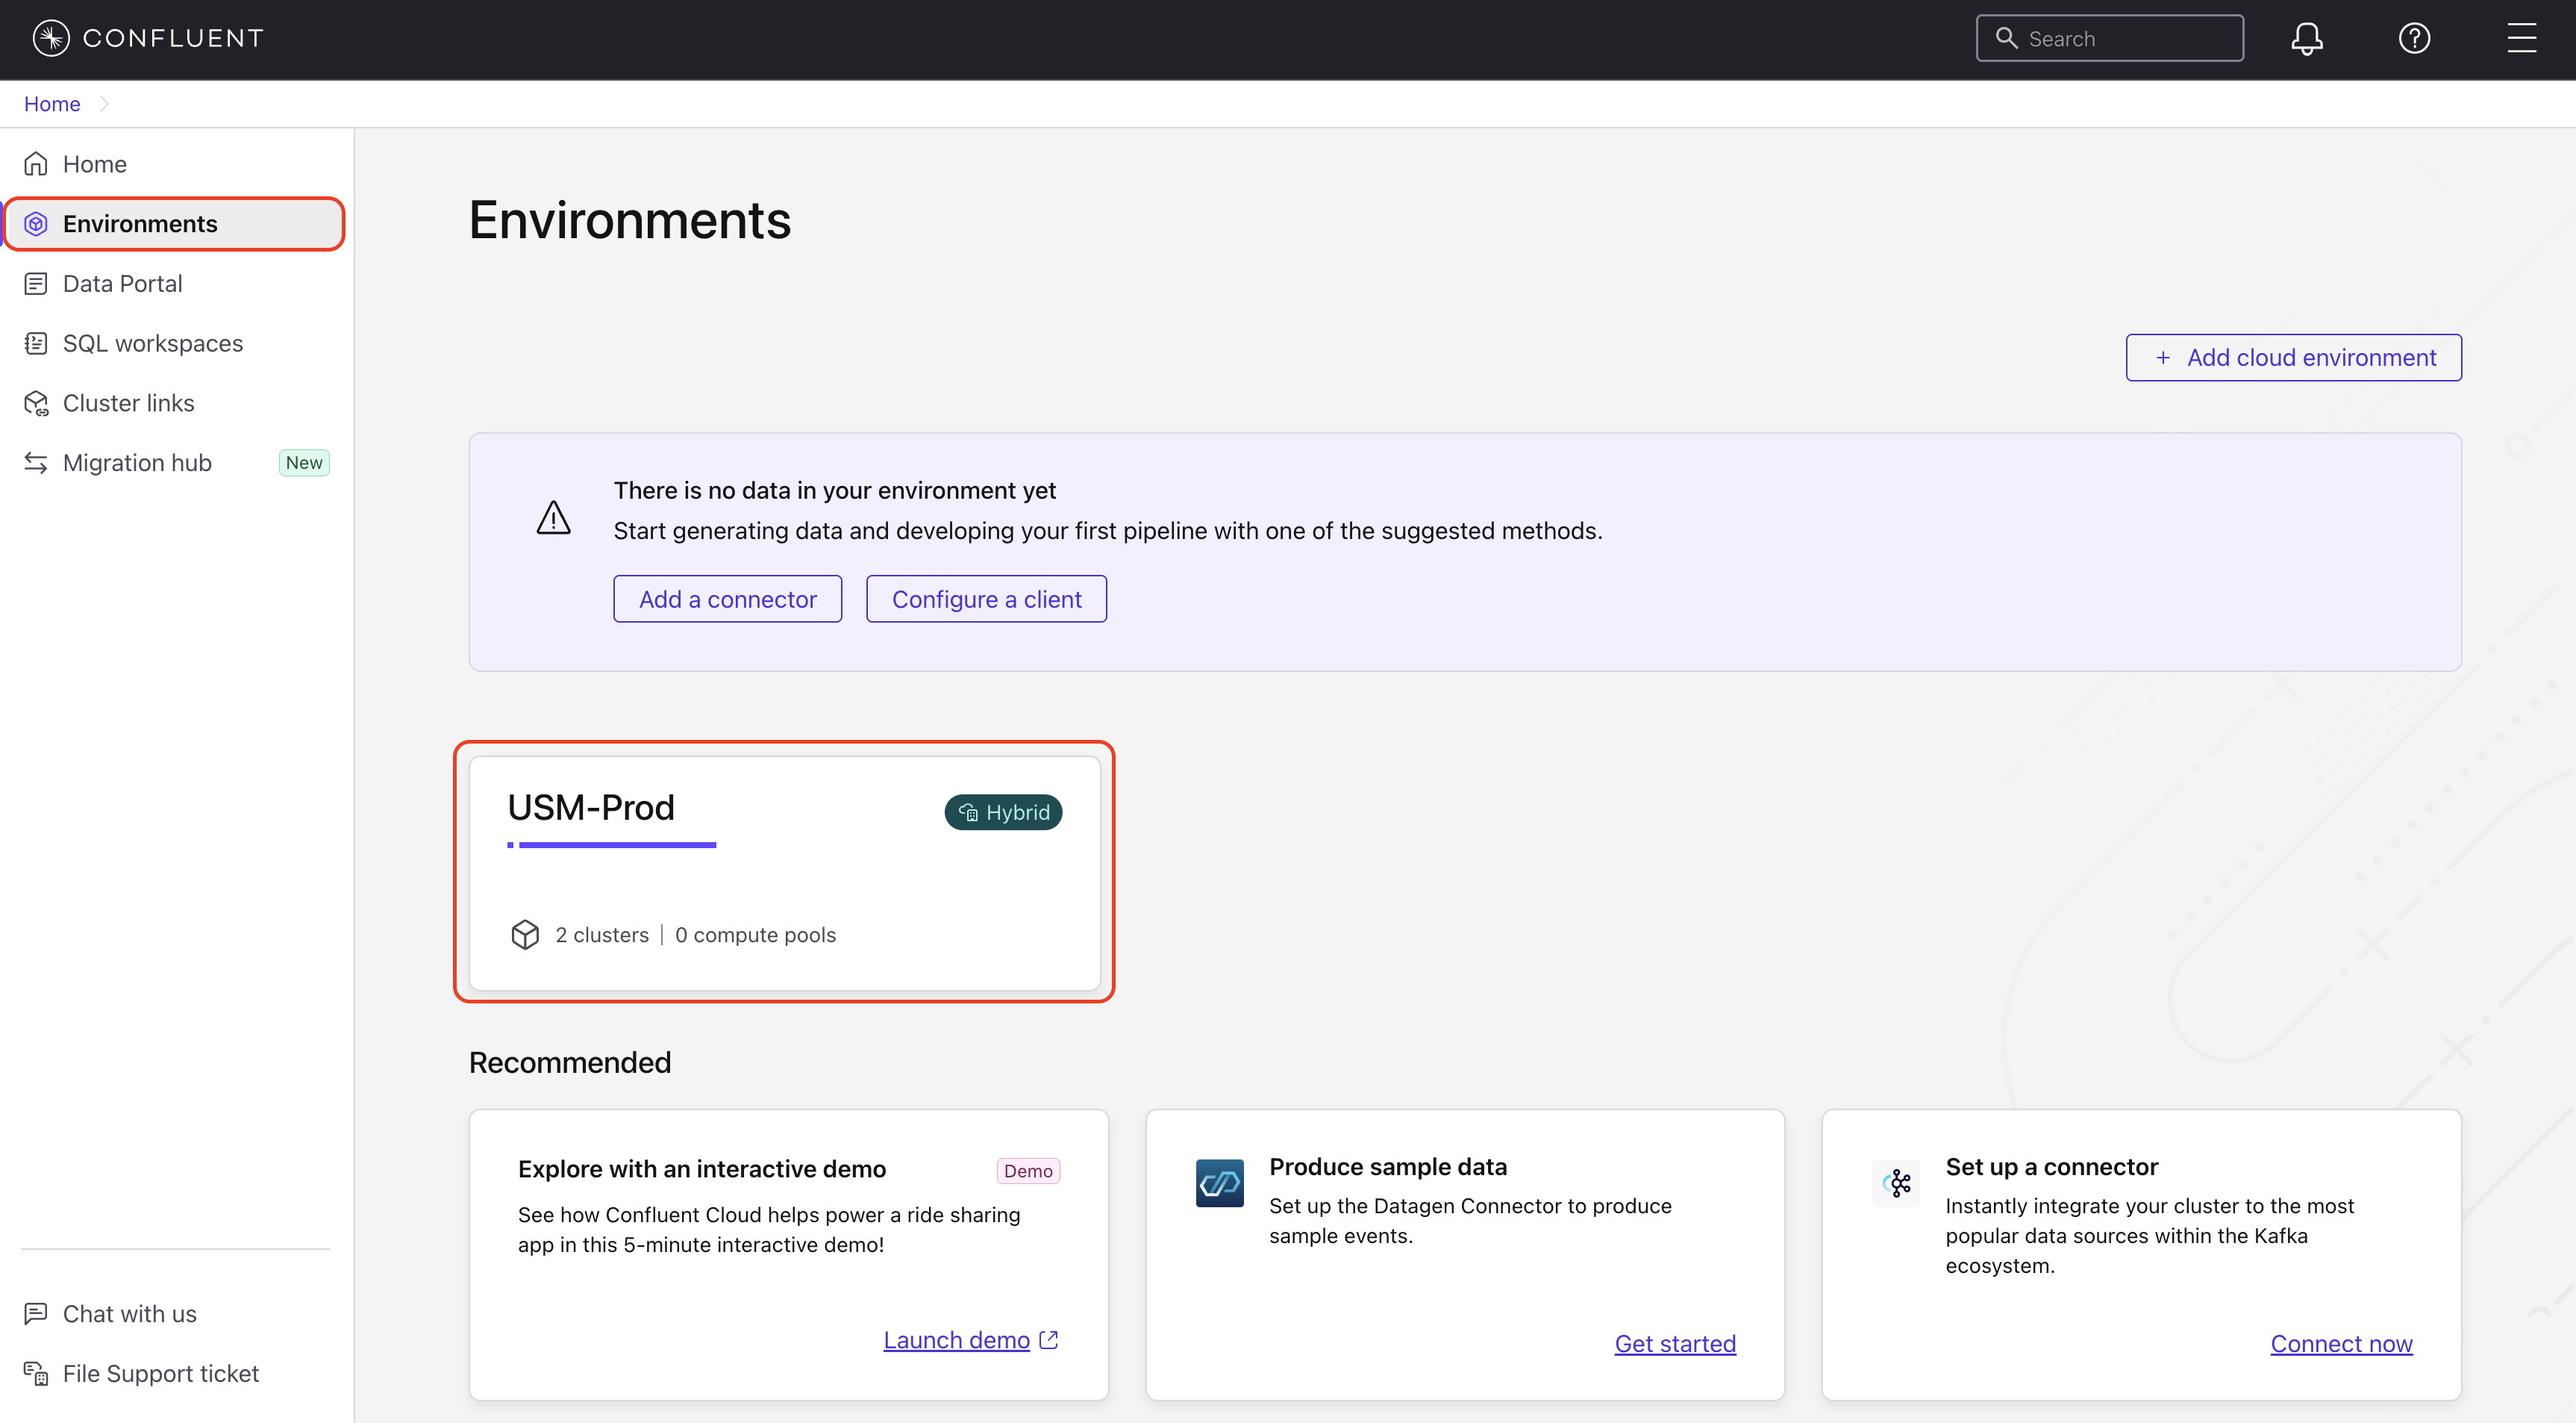Click the cluster cube icon in USM-Prod

(x=525, y=934)
